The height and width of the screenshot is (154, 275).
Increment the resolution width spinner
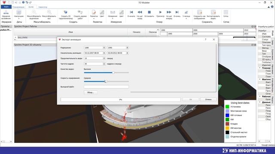pos(104,47)
